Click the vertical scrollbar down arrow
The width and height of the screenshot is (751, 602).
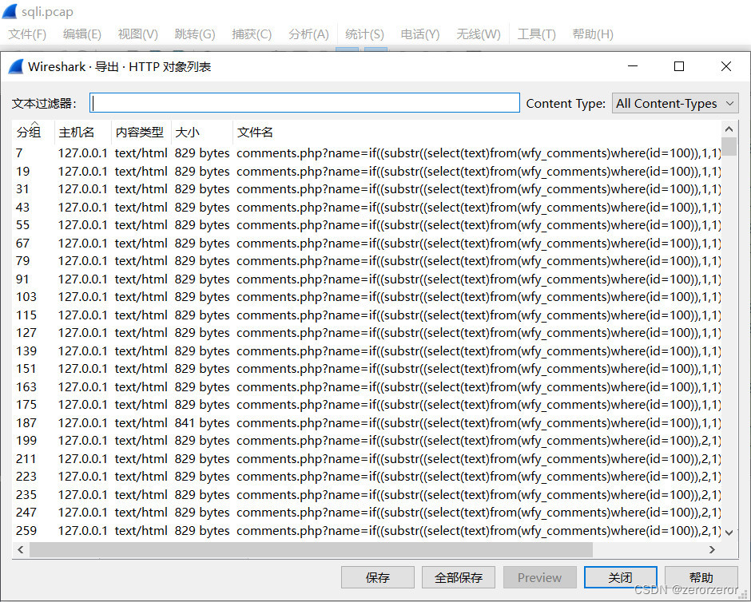729,532
